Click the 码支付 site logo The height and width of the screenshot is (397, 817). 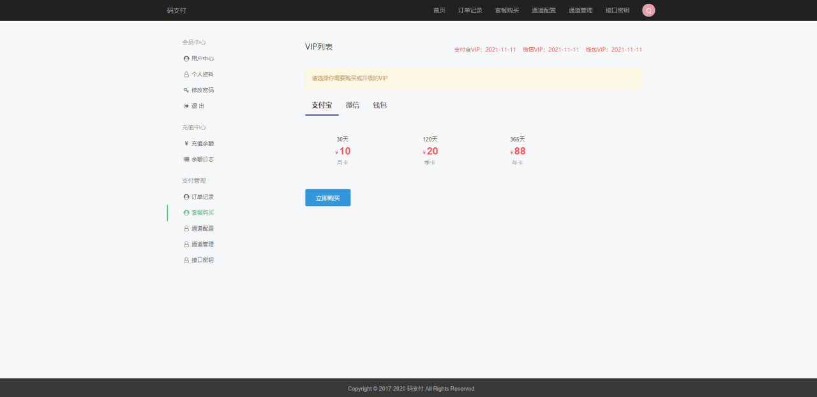point(176,10)
